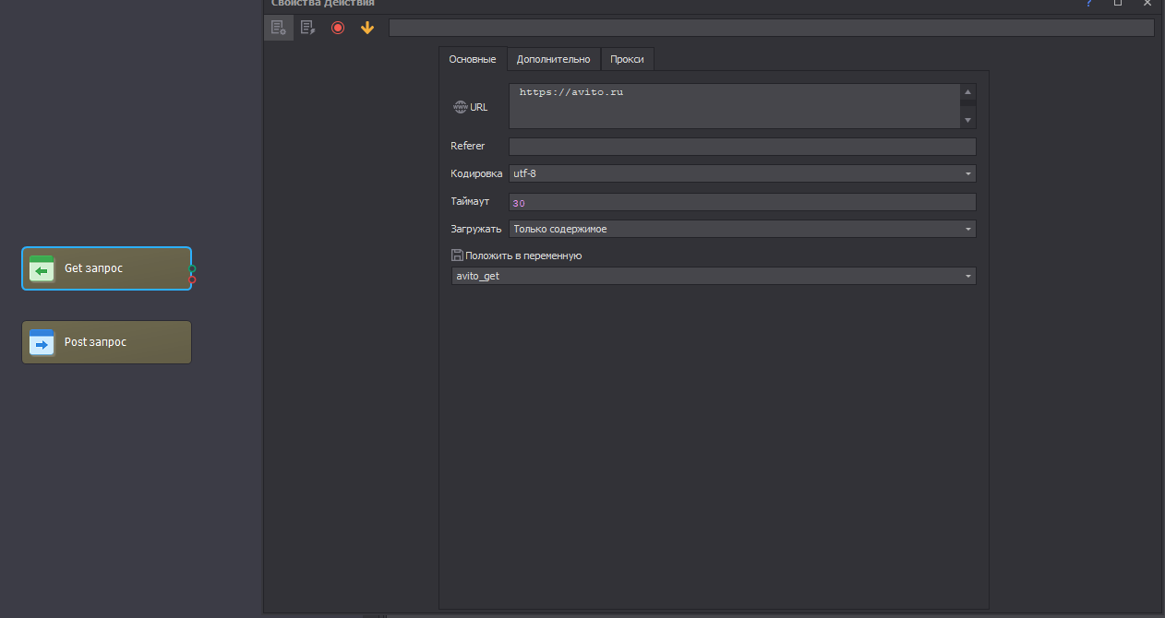Select the Основные tab

tap(472, 59)
